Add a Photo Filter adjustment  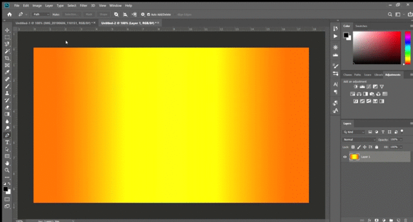click(x=372, y=94)
